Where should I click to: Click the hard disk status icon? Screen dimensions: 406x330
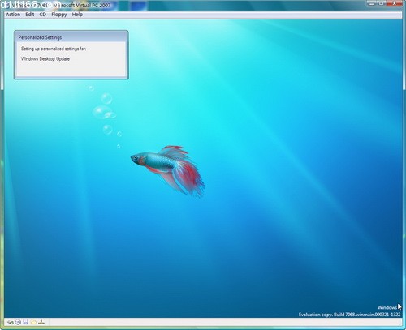tap(11, 322)
